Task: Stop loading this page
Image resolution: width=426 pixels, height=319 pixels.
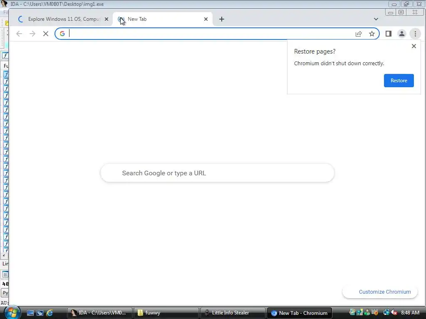Action: [46, 34]
